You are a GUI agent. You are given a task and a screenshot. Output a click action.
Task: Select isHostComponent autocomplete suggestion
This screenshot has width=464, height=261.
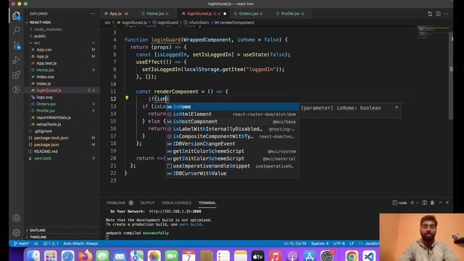(232, 122)
